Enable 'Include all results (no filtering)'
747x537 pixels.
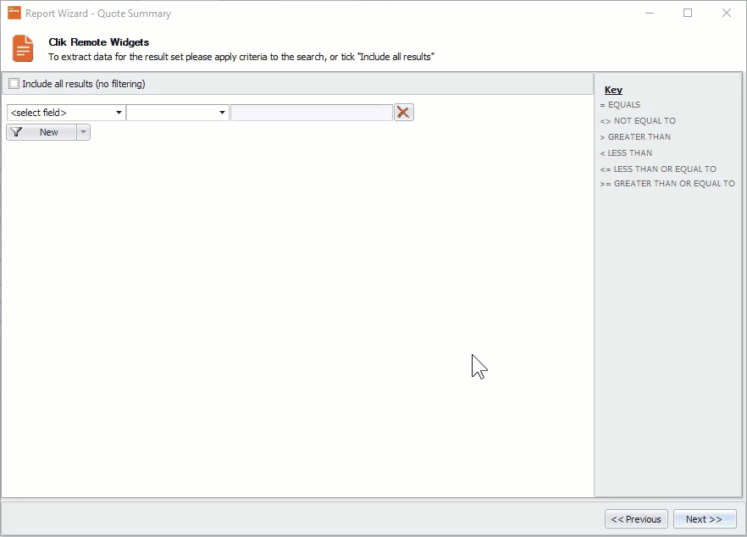(x=14, y=83)
